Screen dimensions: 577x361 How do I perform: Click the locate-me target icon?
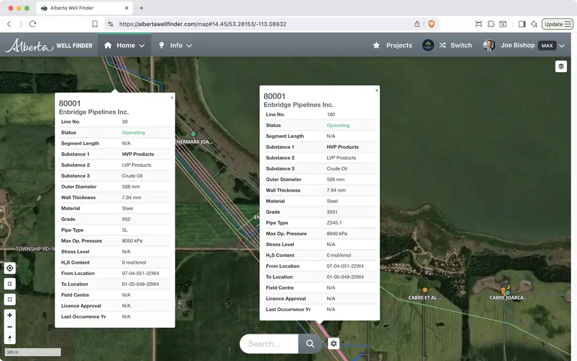(10, 268)
